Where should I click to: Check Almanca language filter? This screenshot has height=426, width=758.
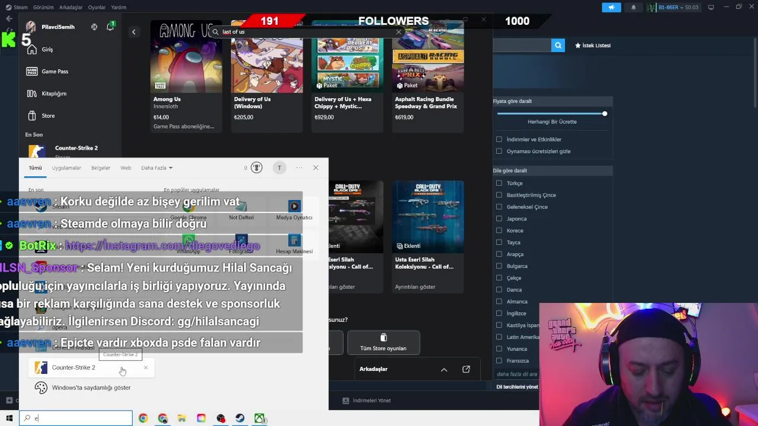click(x=499, y=302)
